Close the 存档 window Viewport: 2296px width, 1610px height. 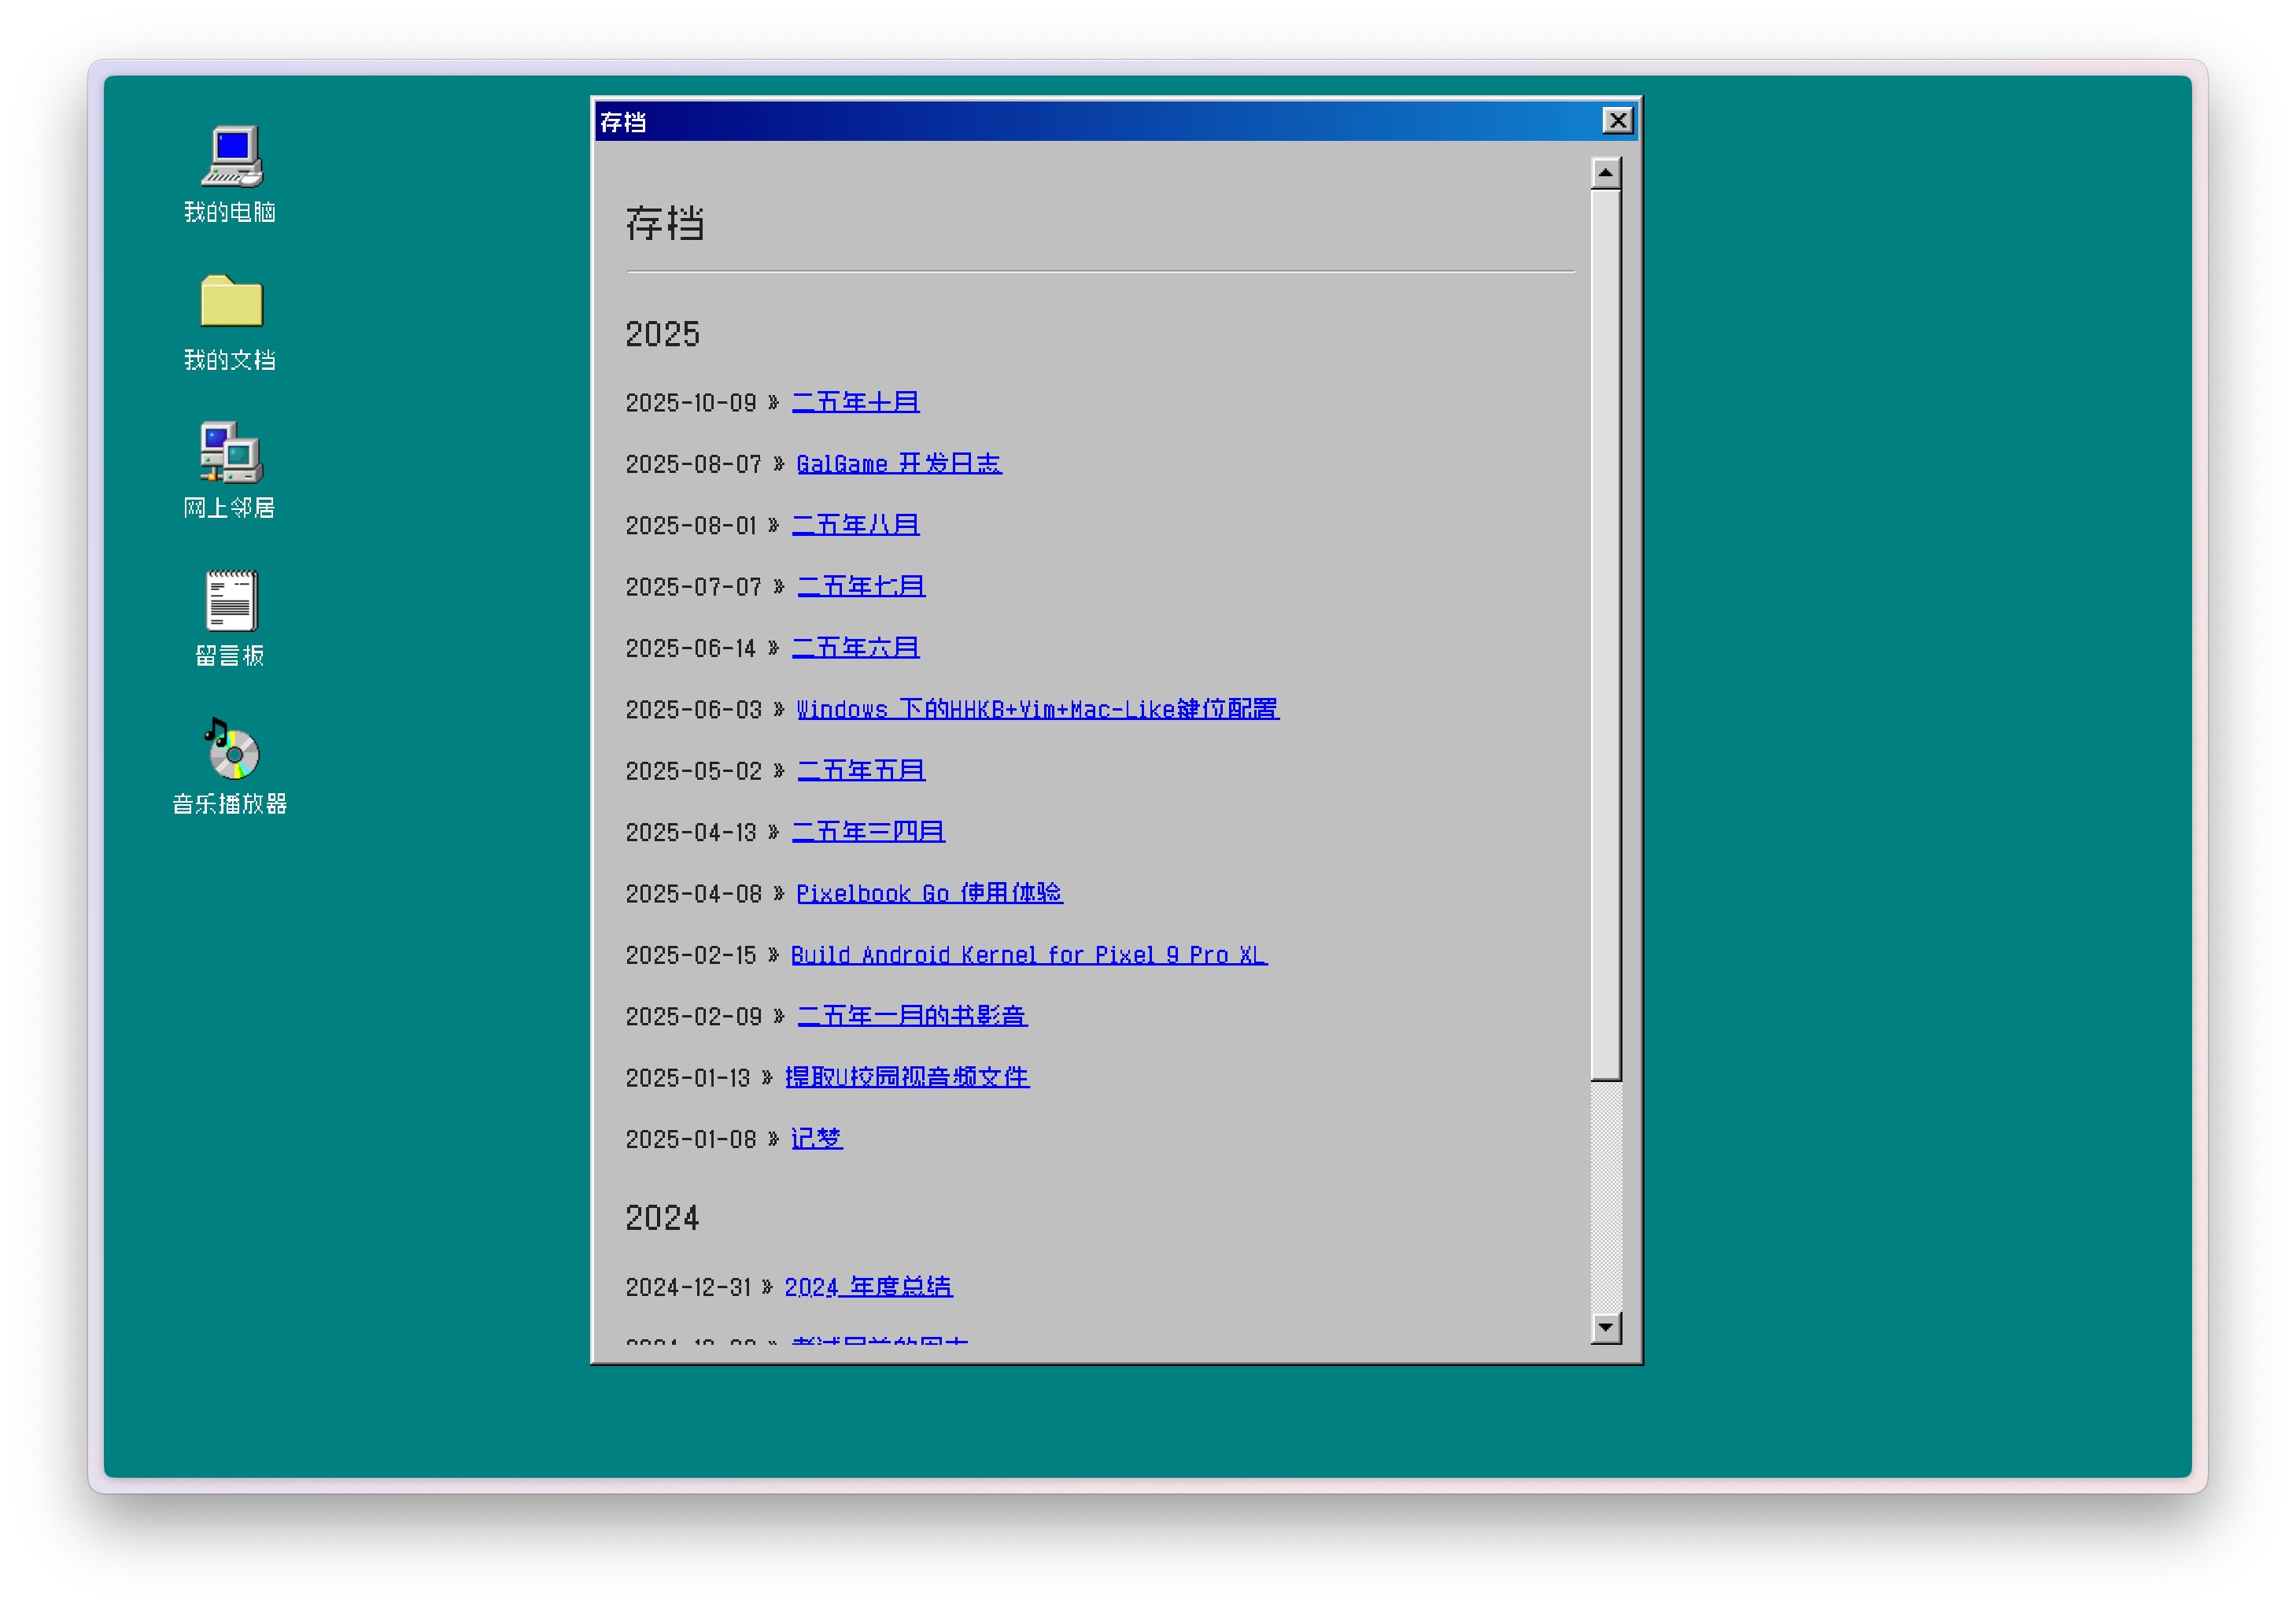coord(1617,120)
